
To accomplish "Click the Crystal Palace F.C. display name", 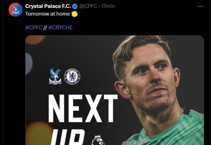I will point(48,6).
